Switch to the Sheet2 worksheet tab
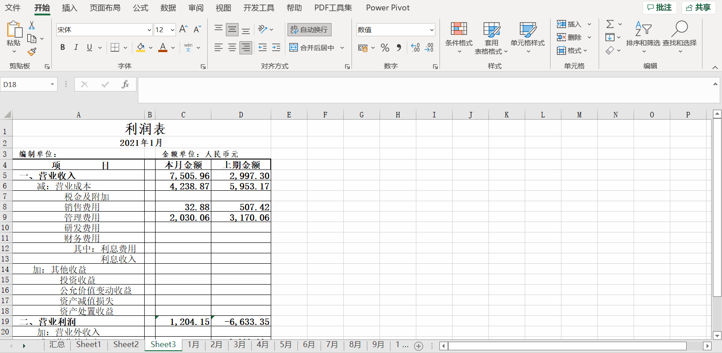This screenshot has height=353, width=722. tap(126, 344)
